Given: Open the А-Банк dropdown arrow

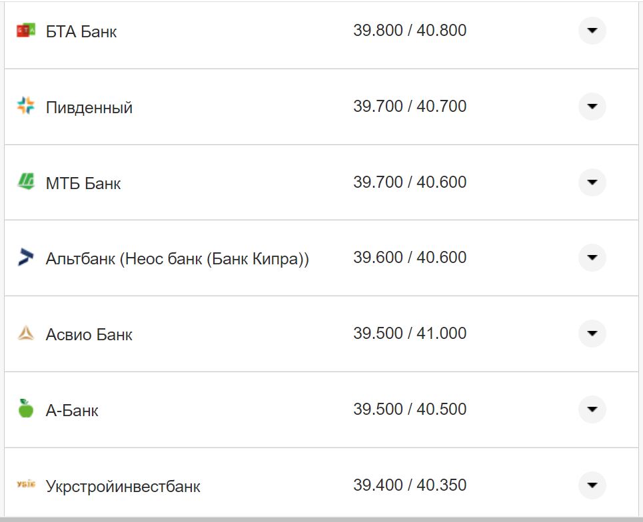Looking at the screenshot, I should [592, 409].
